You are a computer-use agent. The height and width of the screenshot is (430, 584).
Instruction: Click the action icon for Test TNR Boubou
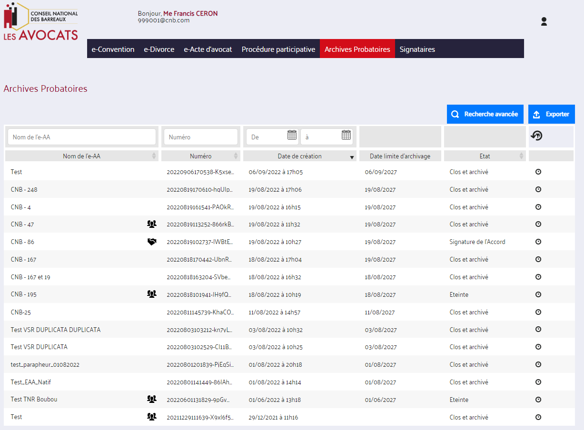(538, 400)
